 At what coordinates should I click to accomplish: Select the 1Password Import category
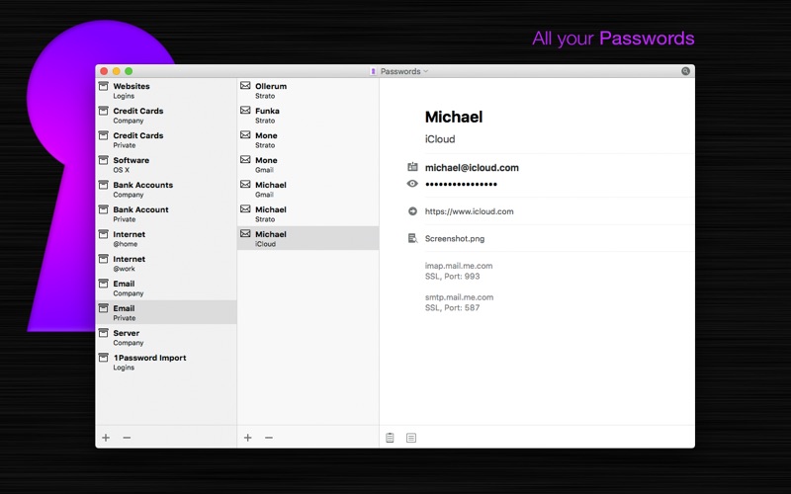(166, 362)
